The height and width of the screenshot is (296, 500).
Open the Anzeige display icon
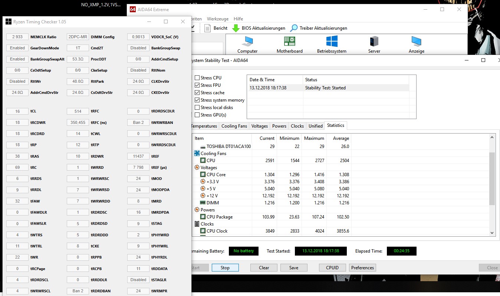click(416, 41)
